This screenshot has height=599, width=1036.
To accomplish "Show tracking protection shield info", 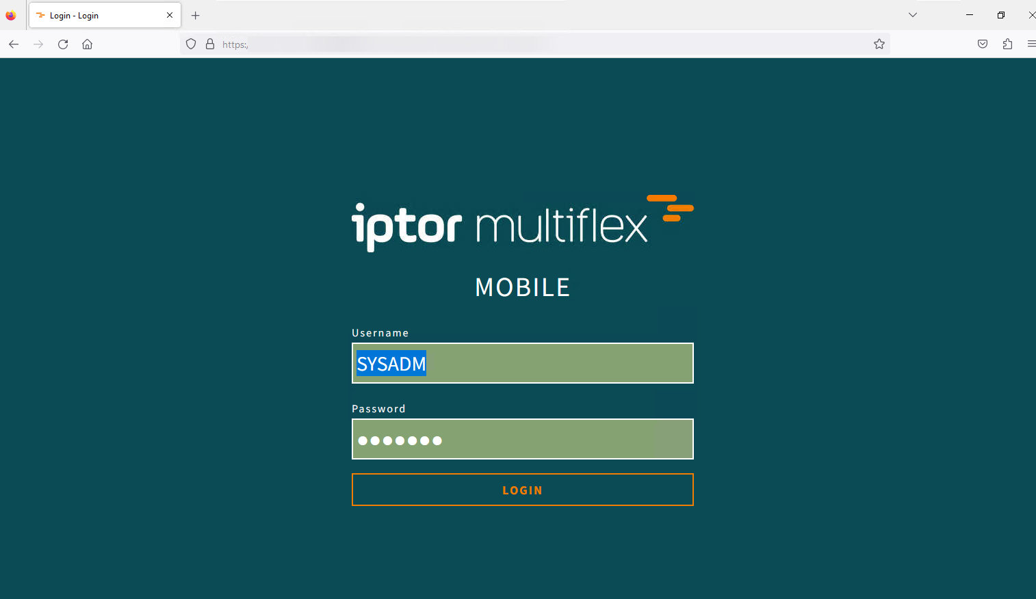I will pyautogui.click(x=191, y=44).
